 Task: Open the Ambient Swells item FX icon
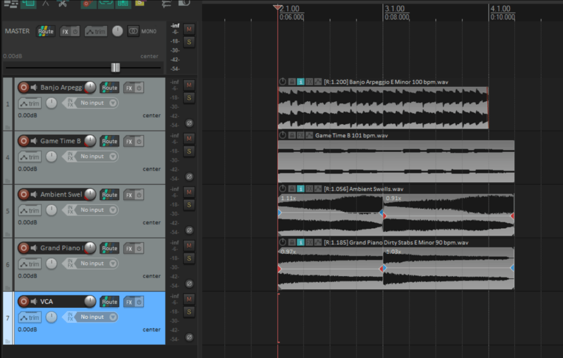[x=309, y=189]
